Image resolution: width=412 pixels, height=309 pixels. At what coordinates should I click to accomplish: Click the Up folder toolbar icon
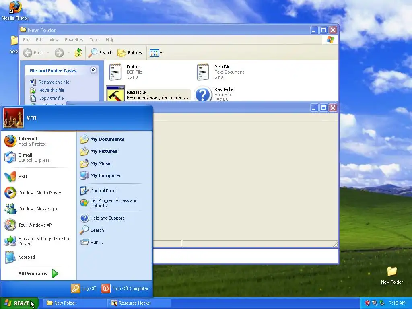coord(78,53)
